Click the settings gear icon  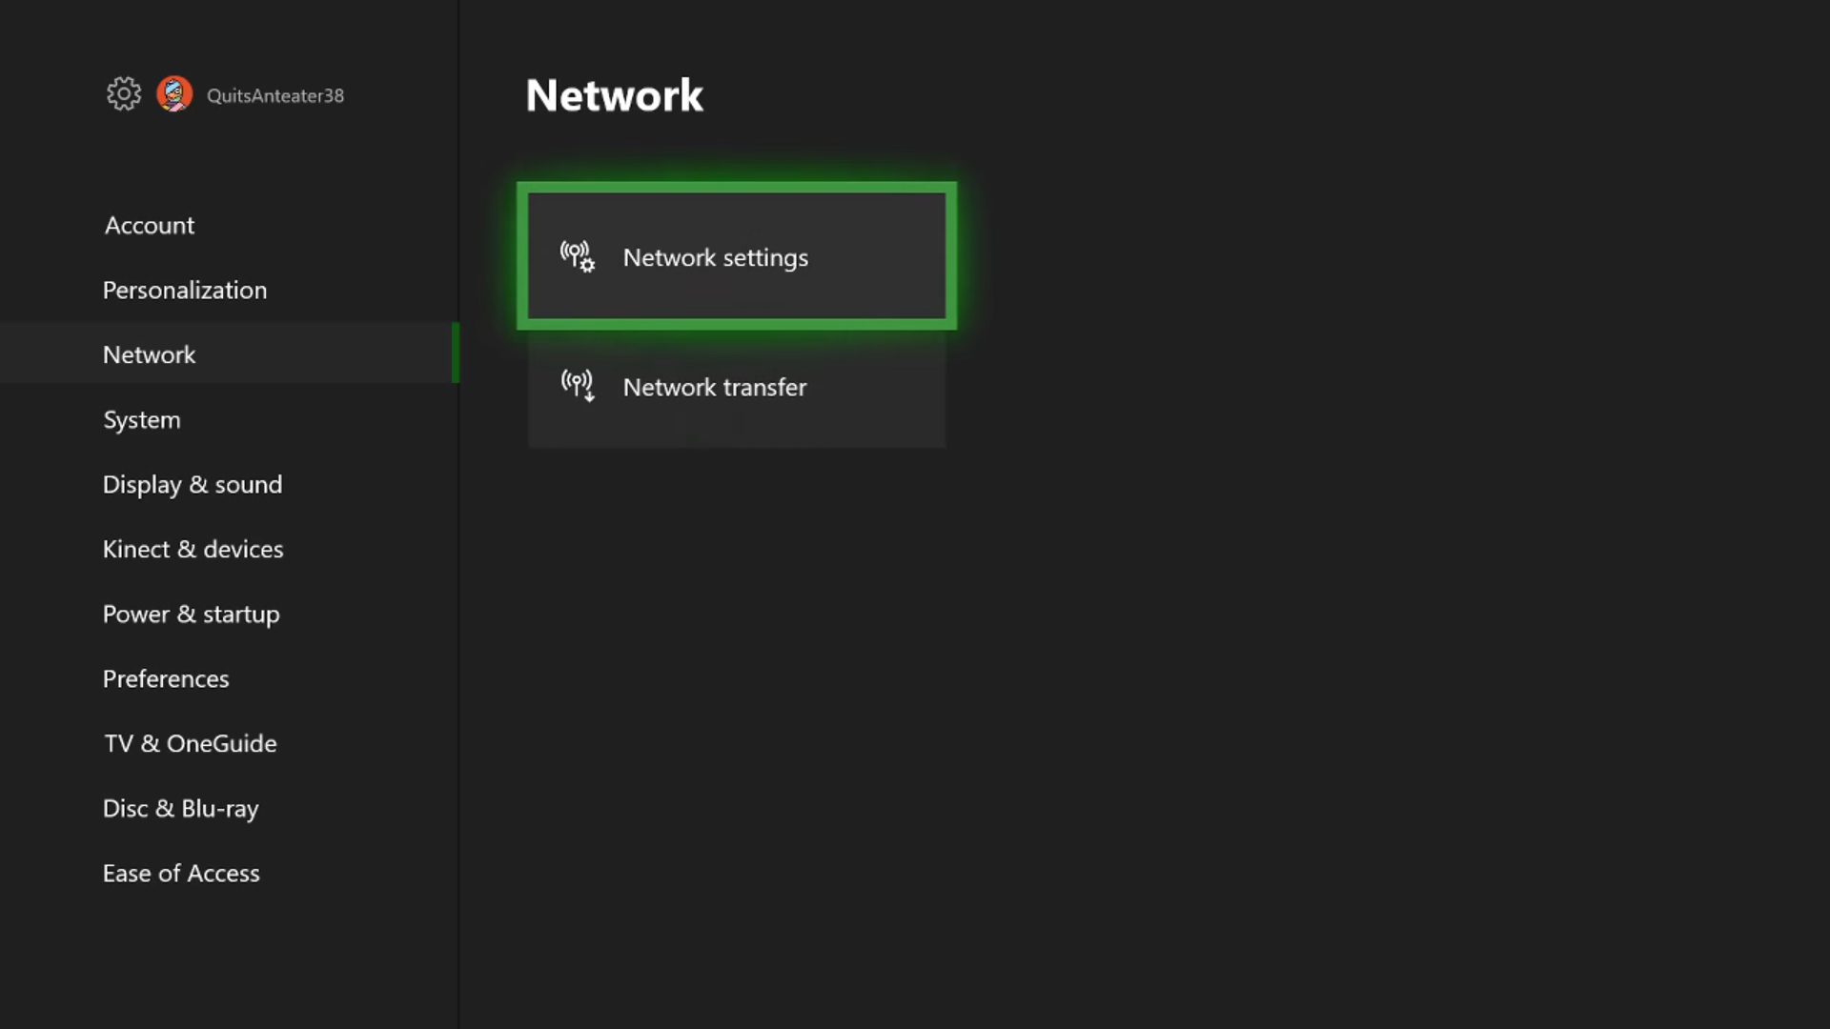(124, 93)
